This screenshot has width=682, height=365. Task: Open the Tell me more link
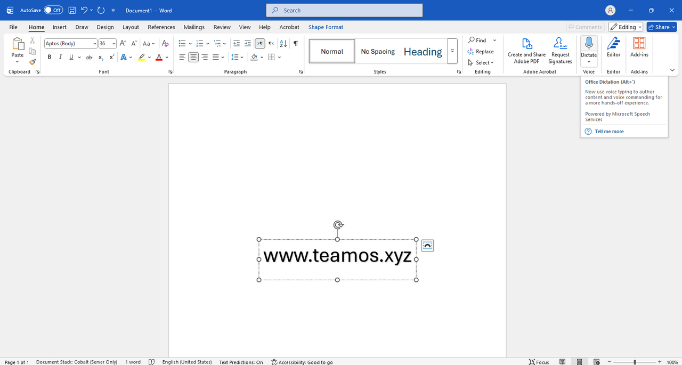click(x=609, y=132)
